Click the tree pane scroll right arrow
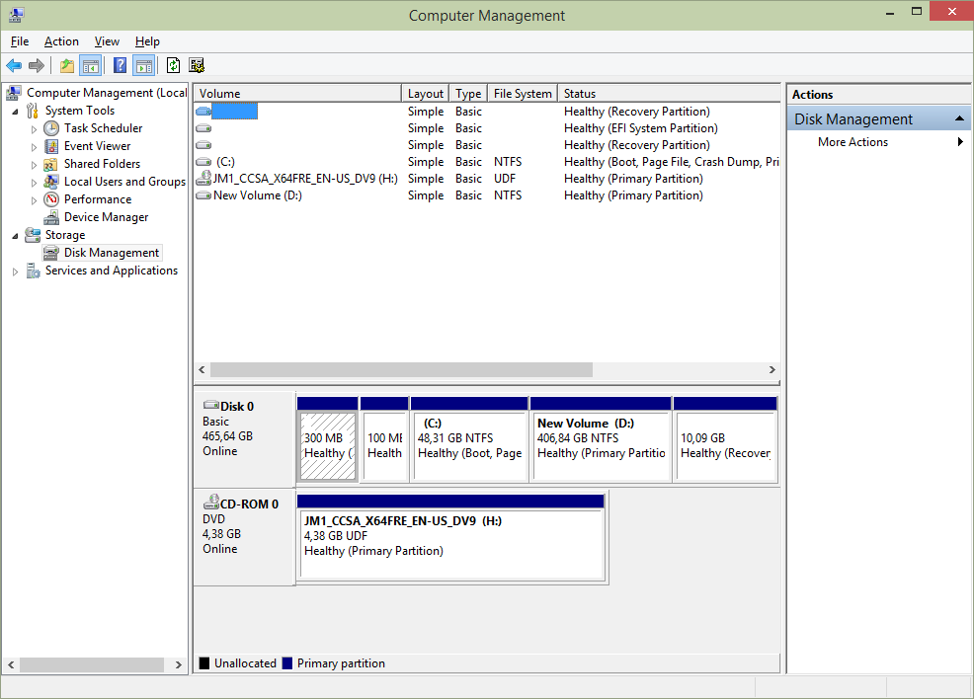The width and height of the screenshot is (974, 699). click(x=178, y=664)
